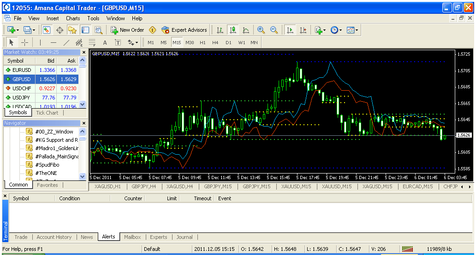Open the Periodicity clock dropdown

point(336,30)
